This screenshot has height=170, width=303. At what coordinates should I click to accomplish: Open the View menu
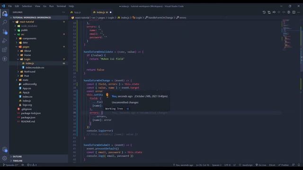click(37, 6)
